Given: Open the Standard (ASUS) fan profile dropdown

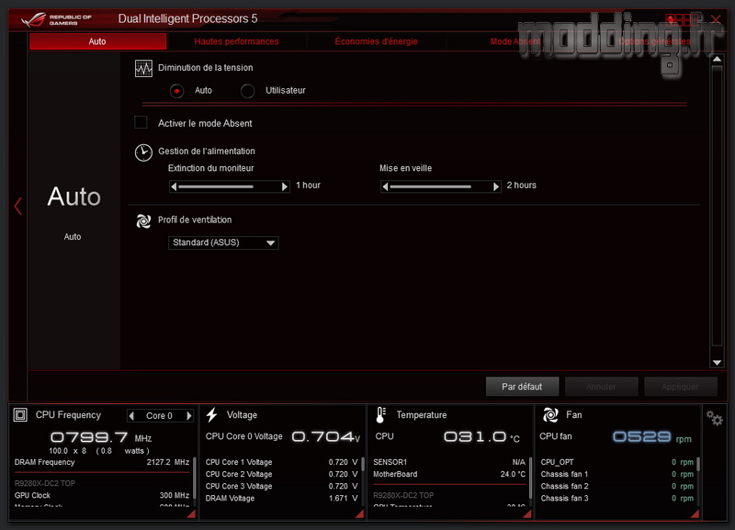Looking at the screenshot, I should pos(223,242).
